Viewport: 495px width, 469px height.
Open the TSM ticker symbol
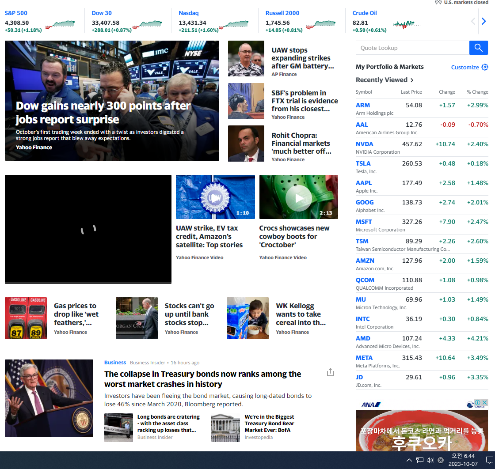coord(362,241)
